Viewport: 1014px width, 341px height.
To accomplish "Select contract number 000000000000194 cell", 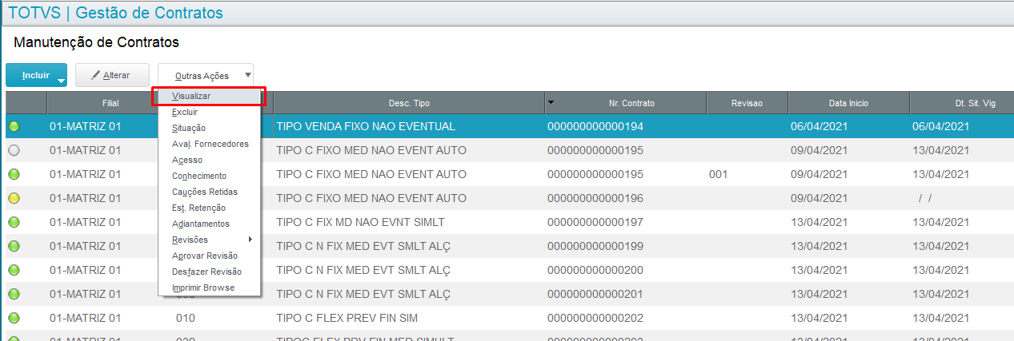I will pyautogui.click(x=595, y=126).
